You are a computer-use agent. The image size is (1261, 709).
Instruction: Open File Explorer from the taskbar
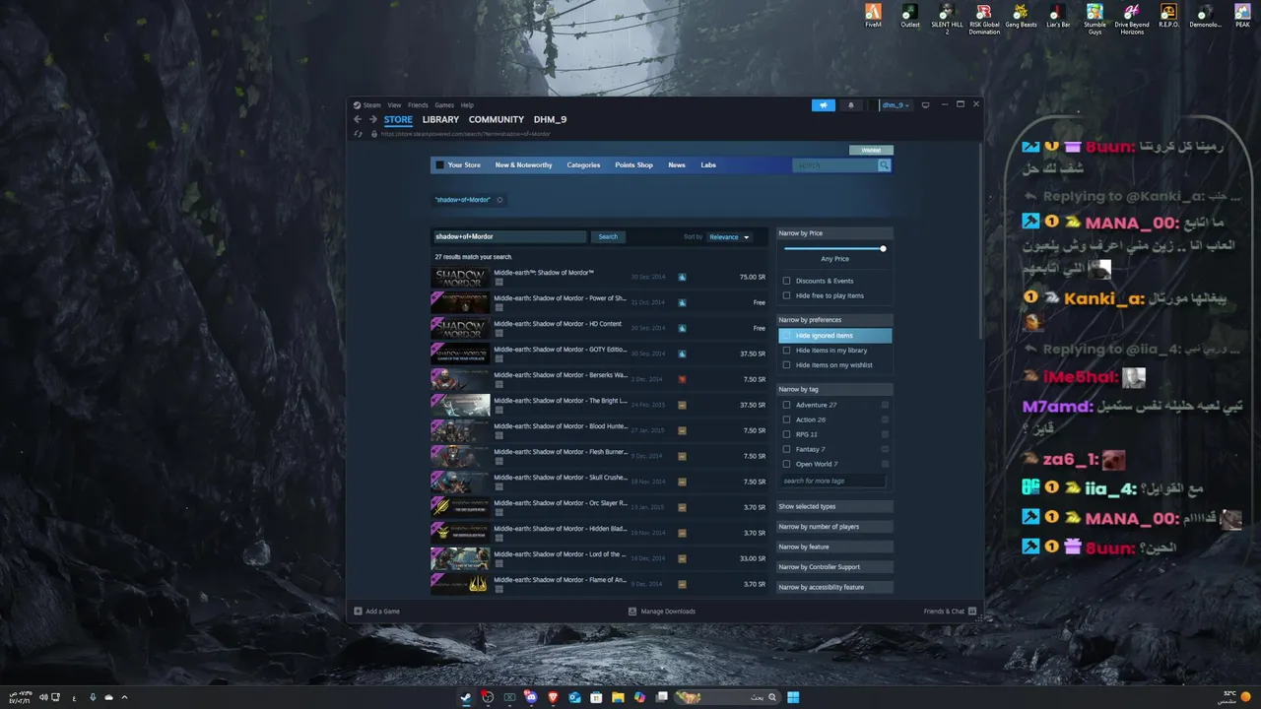point(618,697)
